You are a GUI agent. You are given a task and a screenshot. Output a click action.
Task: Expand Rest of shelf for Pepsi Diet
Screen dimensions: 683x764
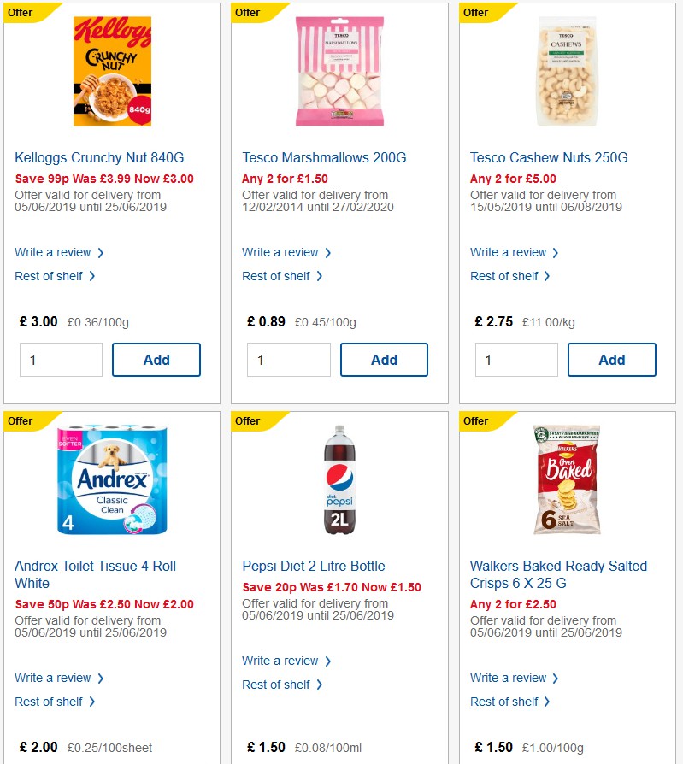(x=278, y=685)
